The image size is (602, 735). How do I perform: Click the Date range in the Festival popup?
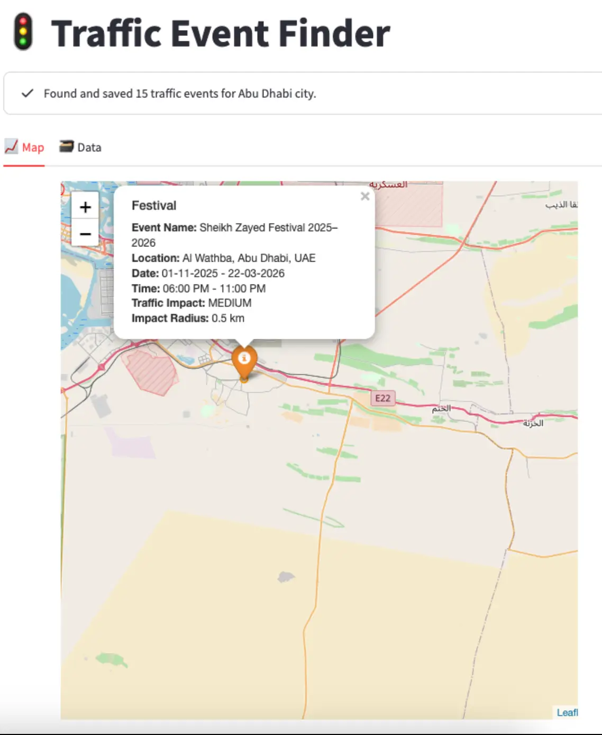(x=222, y=273)
